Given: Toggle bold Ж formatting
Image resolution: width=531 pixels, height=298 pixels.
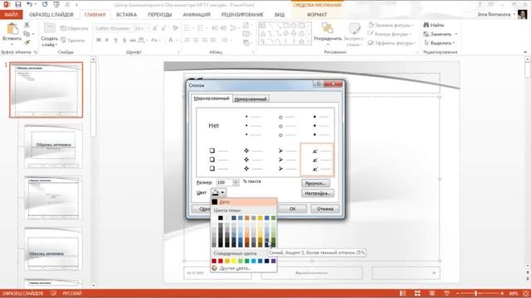Looking at the screenshot, I should point(99,40).
